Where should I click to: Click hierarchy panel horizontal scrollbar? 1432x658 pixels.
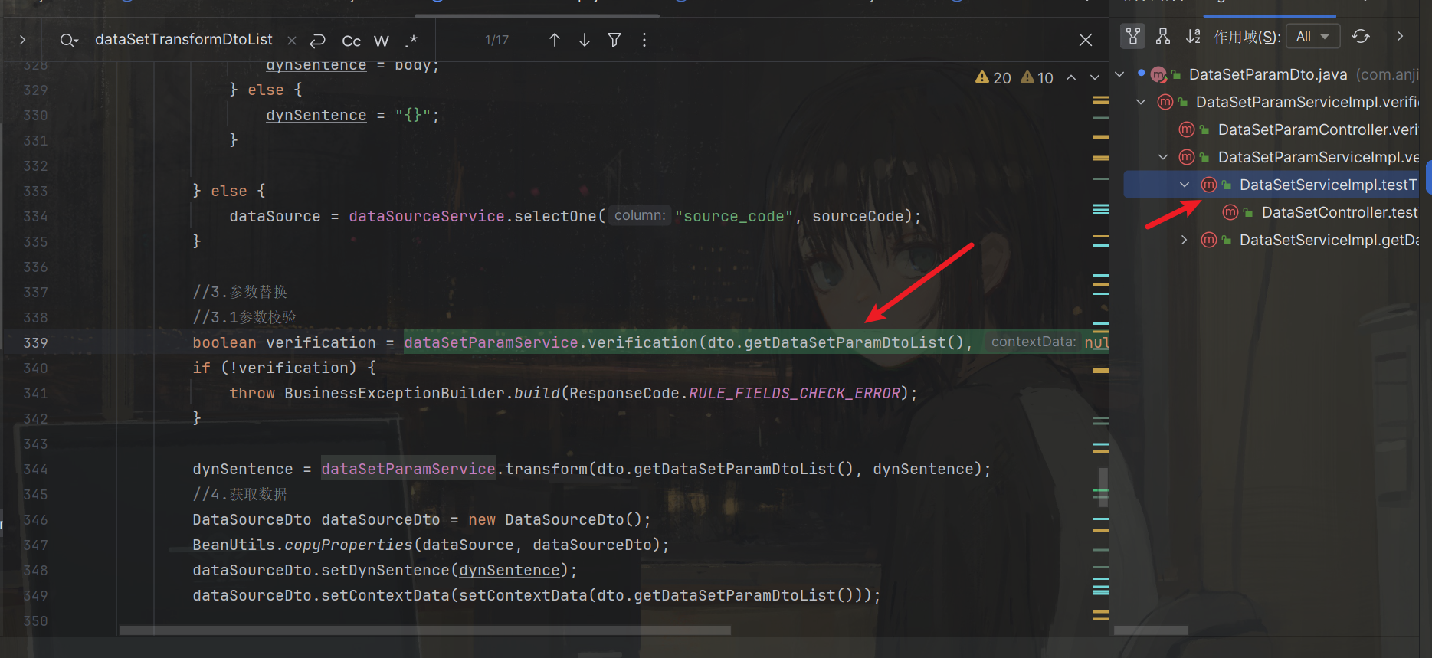point(1150,630)
